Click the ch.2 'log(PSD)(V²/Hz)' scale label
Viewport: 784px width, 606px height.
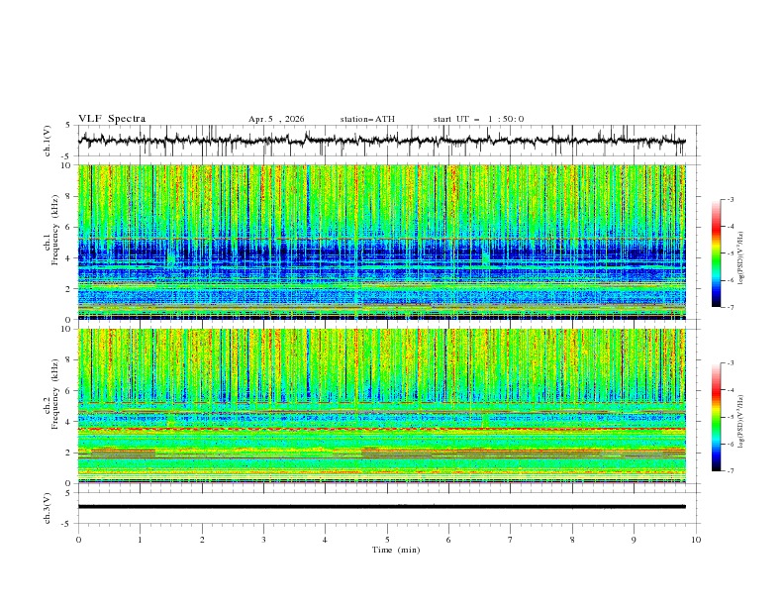(741, 421)
